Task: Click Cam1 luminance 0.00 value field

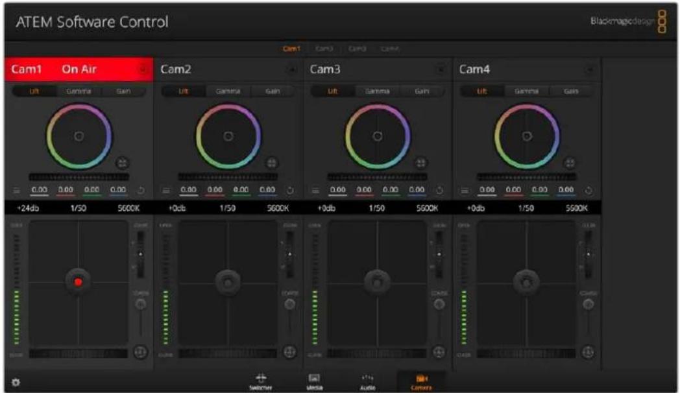Action: 39,190
